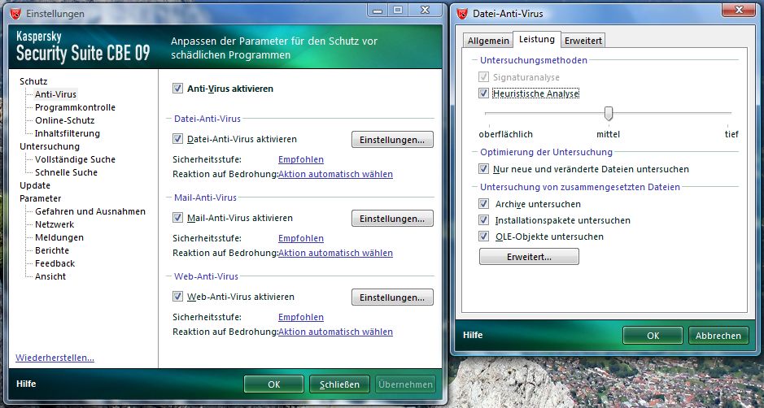The image size is (764, 408).
Task: Select Programmkontrolle in the settings tree
Action: click(75, 107)
